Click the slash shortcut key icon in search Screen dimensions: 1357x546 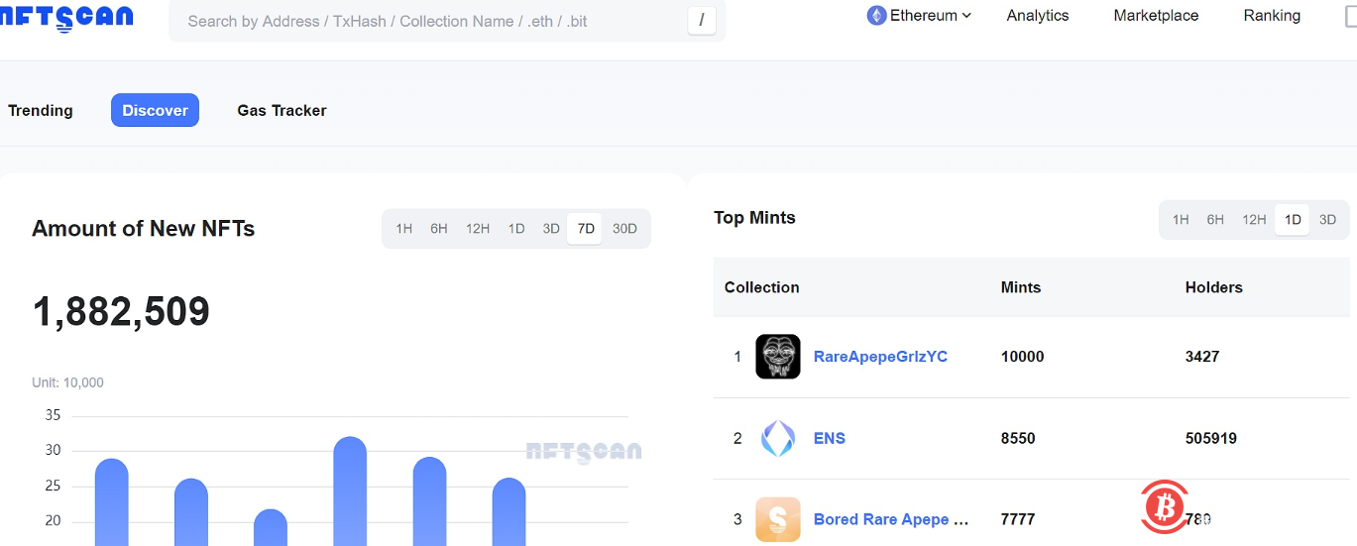pos(701,20)
